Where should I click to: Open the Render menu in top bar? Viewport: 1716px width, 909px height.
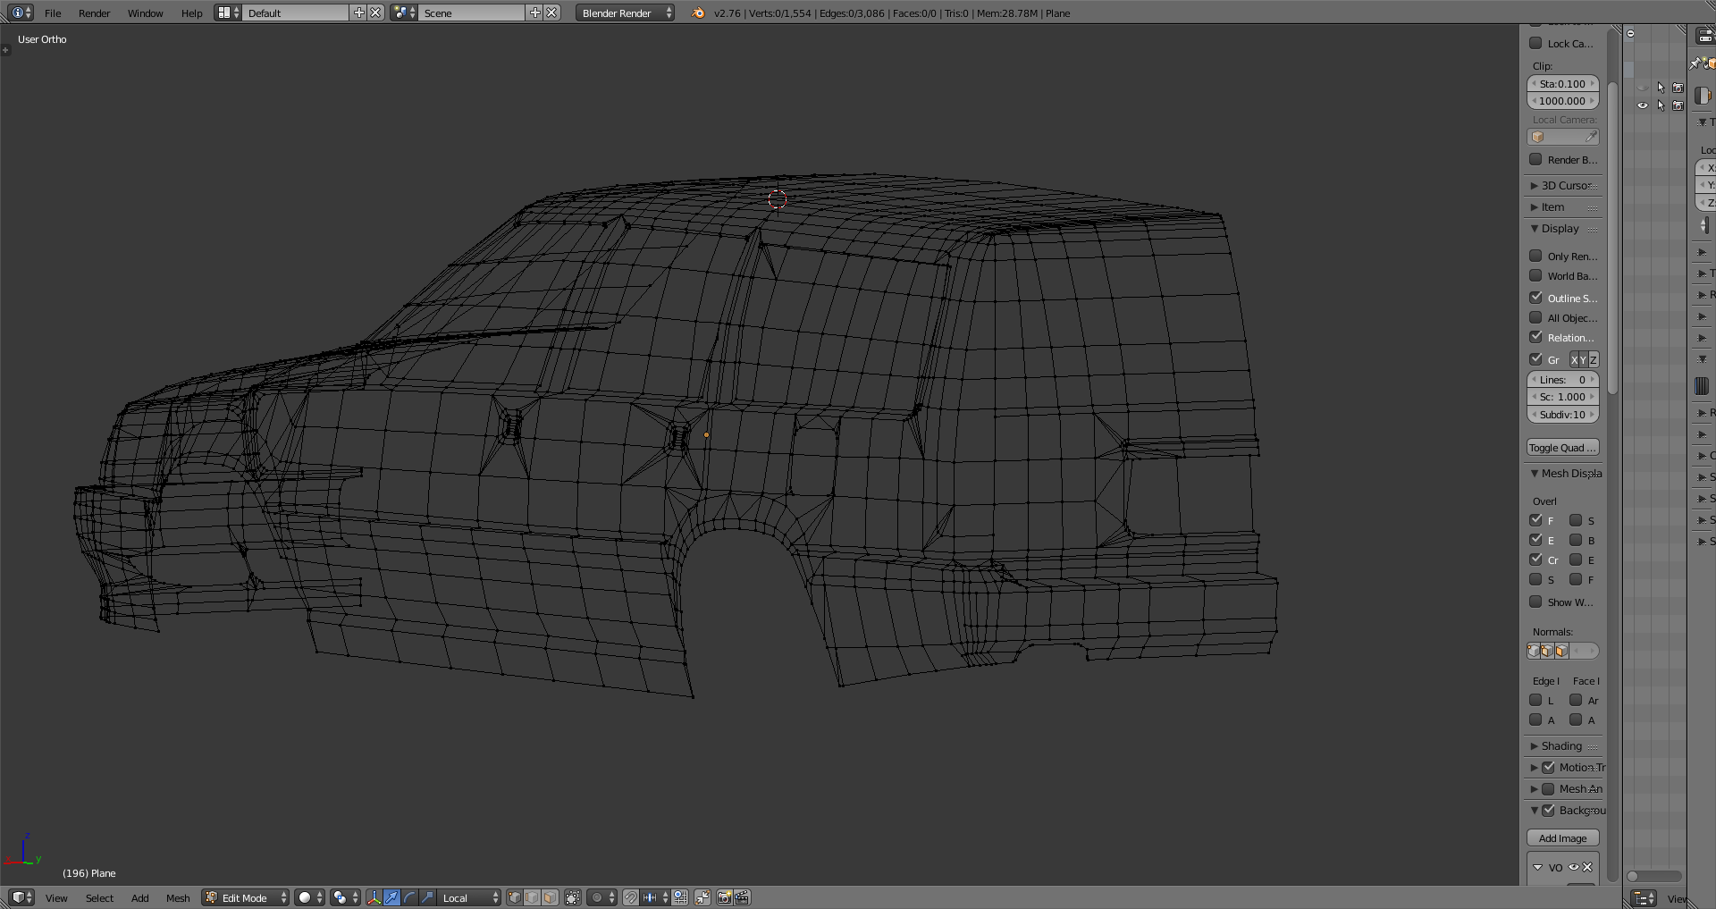coord(94,13)
